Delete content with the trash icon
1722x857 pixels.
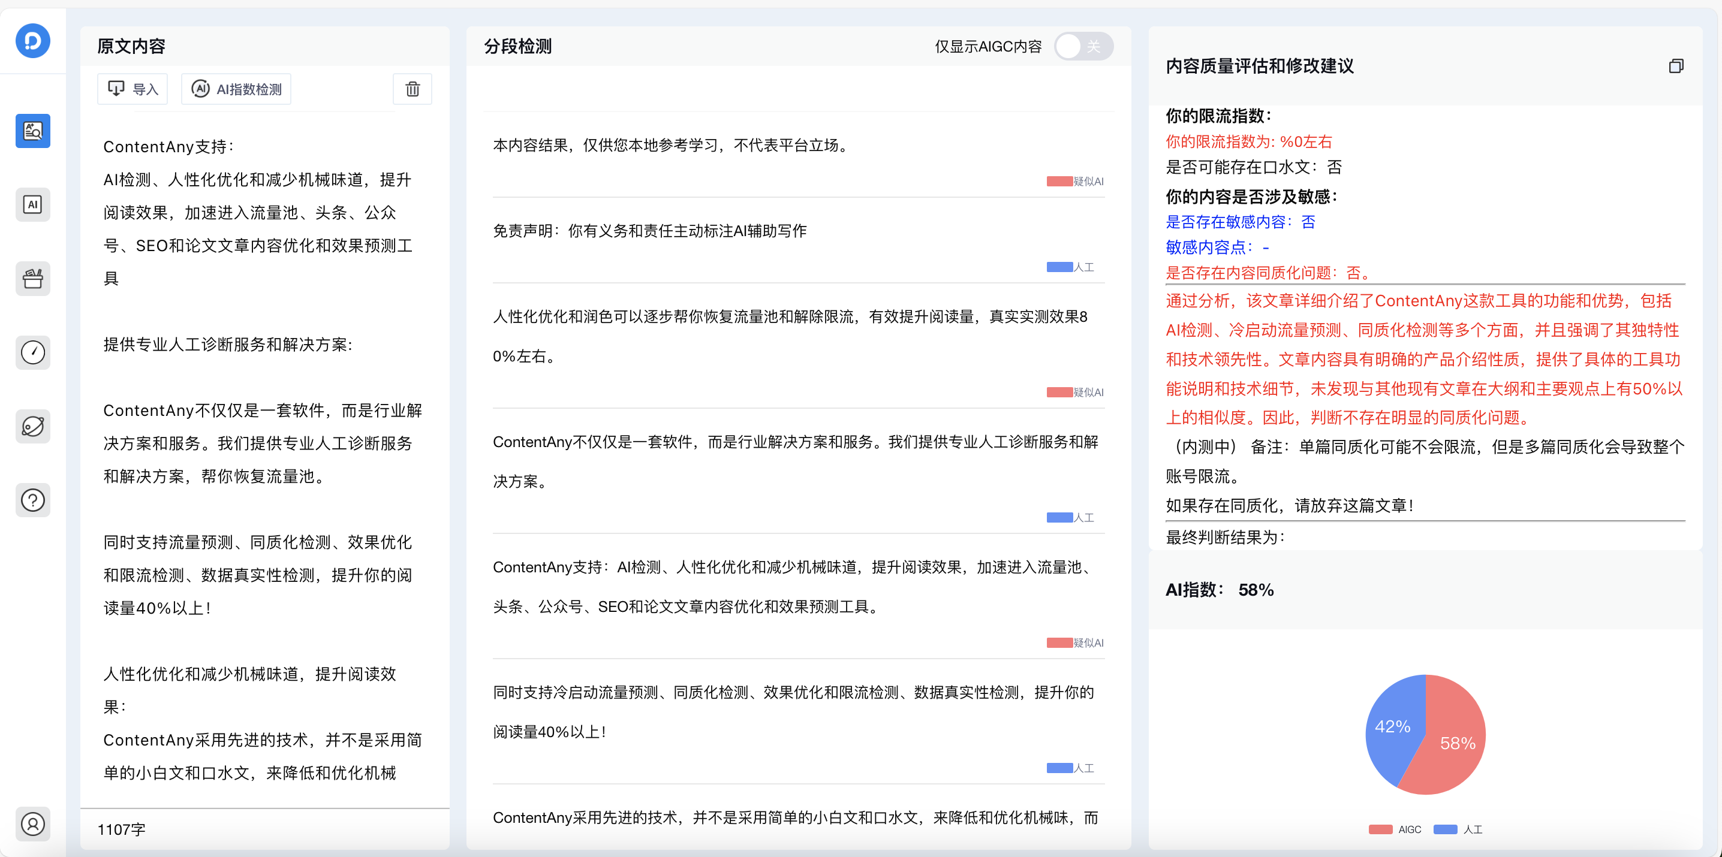(x=413, y=89)
